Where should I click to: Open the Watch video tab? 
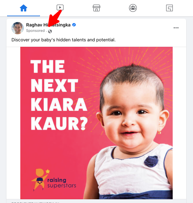pyautogui.click(x=60, y=7)
